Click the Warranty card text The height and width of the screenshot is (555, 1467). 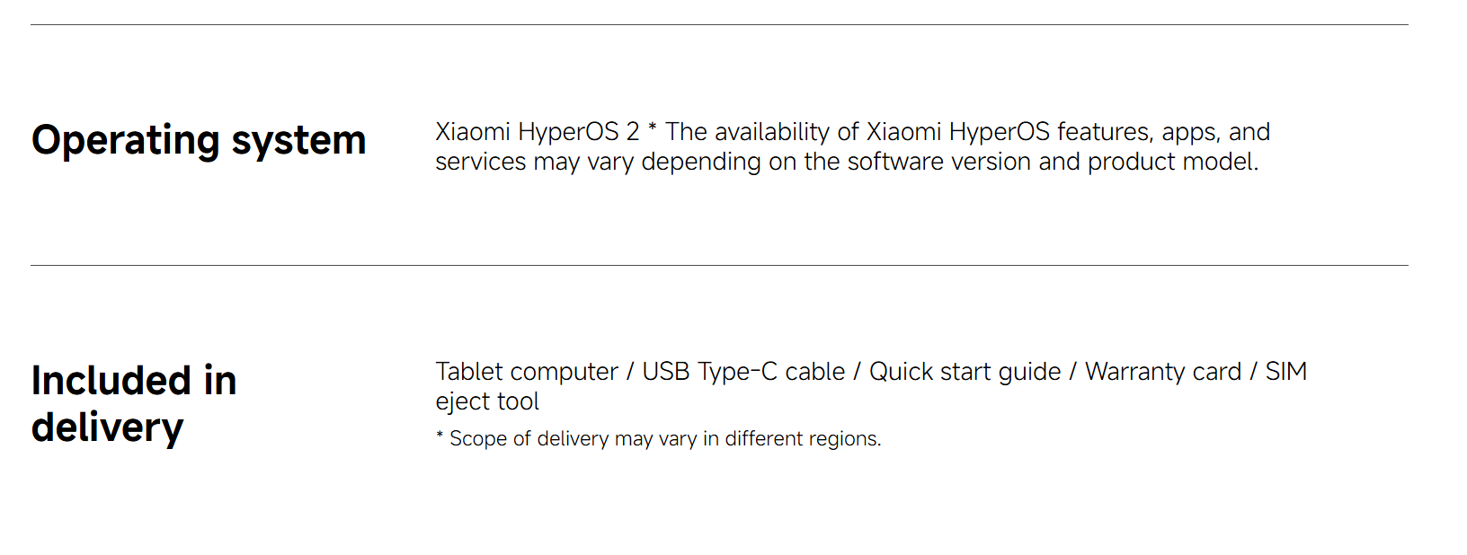(1163, 372)
